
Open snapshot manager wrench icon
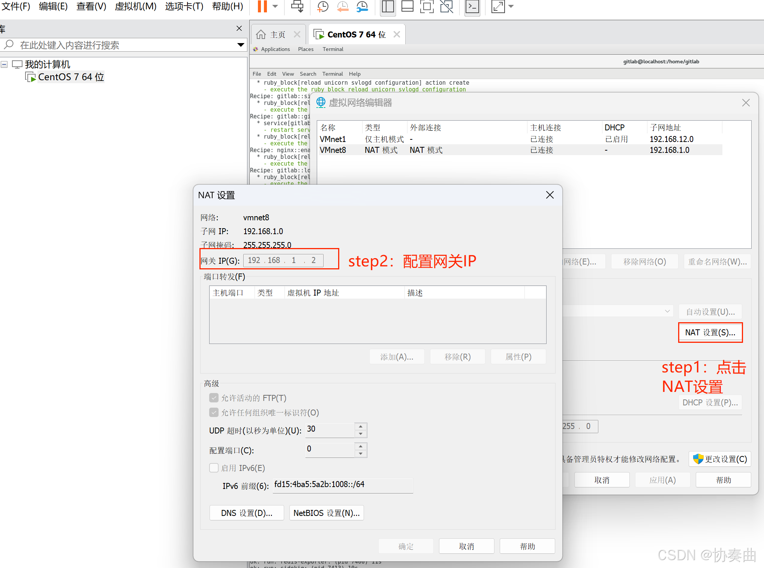click(x=362, y=6)
